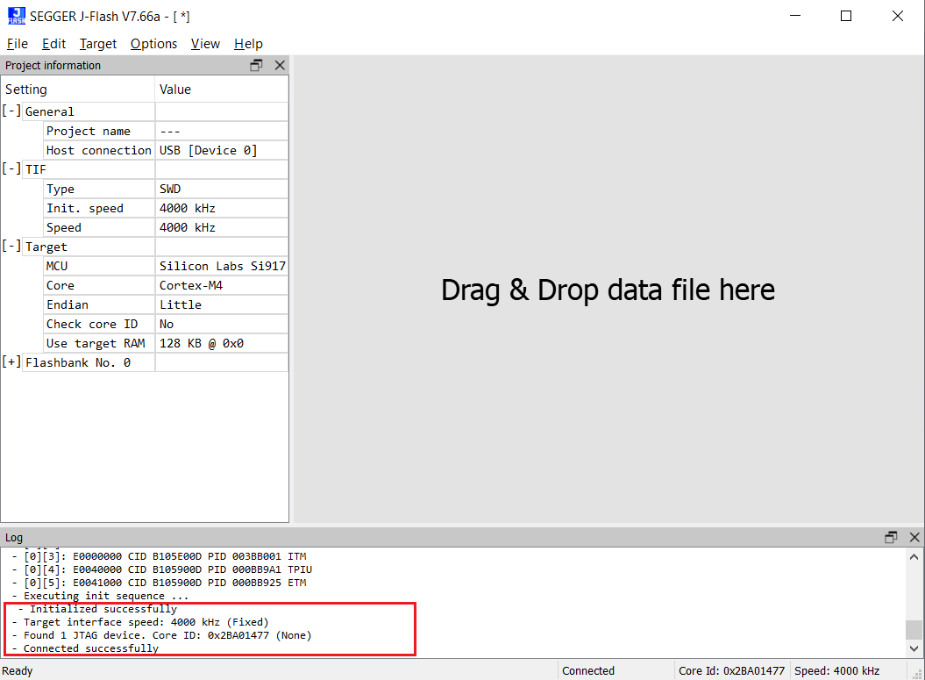Image resolution: width=925 pixels, height=680 pixels.
Task: Select the Init. speed setting row
Action: pyautogui.click(x=167, y=208)
